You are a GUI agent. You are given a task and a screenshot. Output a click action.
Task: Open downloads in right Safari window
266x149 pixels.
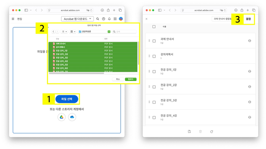(236, 10)
